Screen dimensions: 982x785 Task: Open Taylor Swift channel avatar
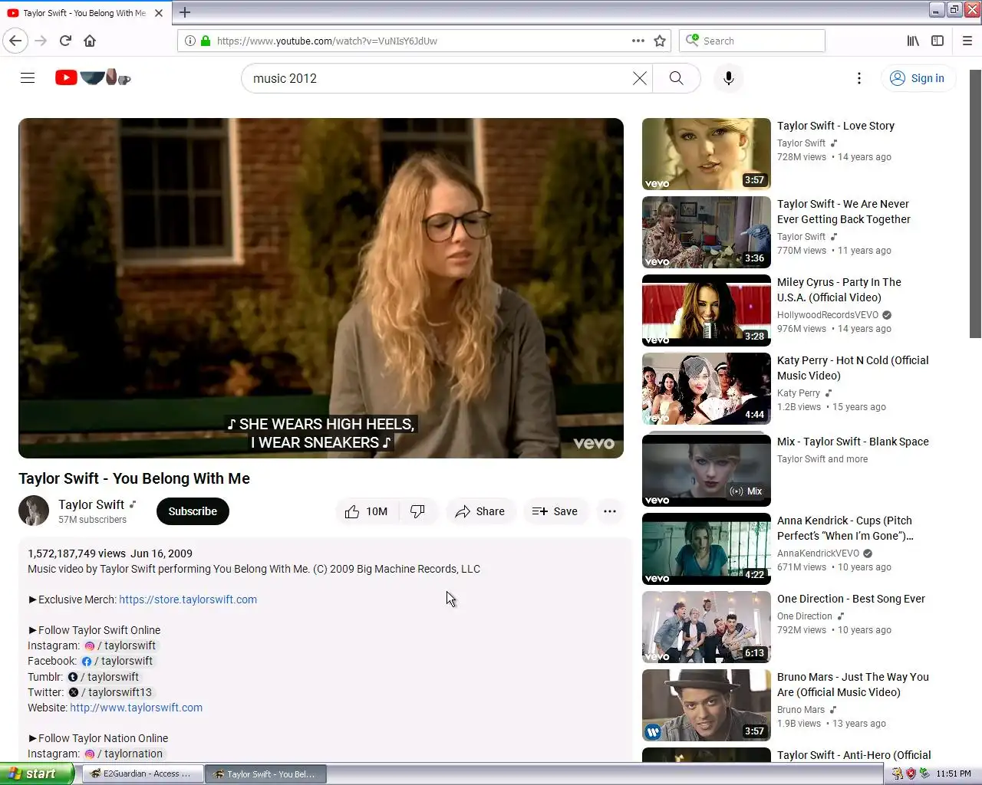34,511
